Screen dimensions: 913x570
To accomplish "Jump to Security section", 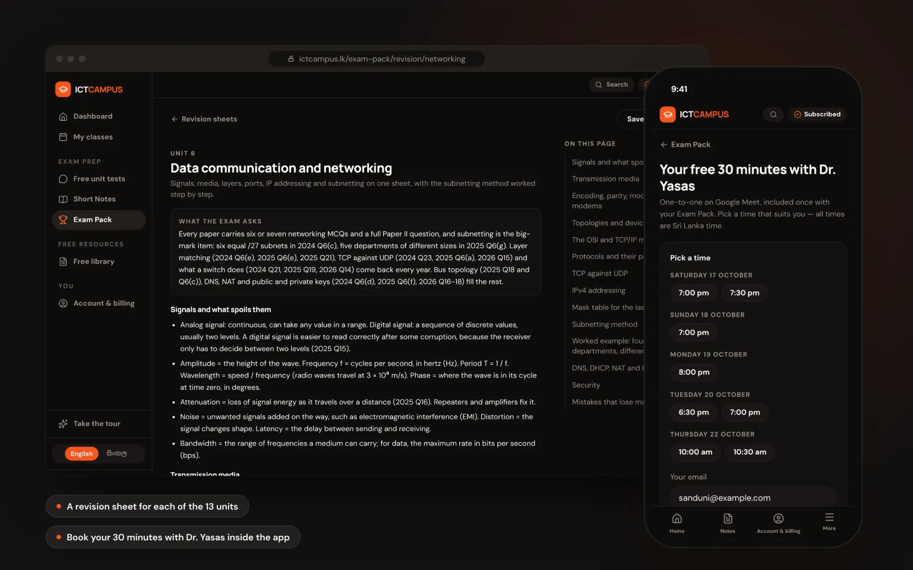I will click(586, 385).
